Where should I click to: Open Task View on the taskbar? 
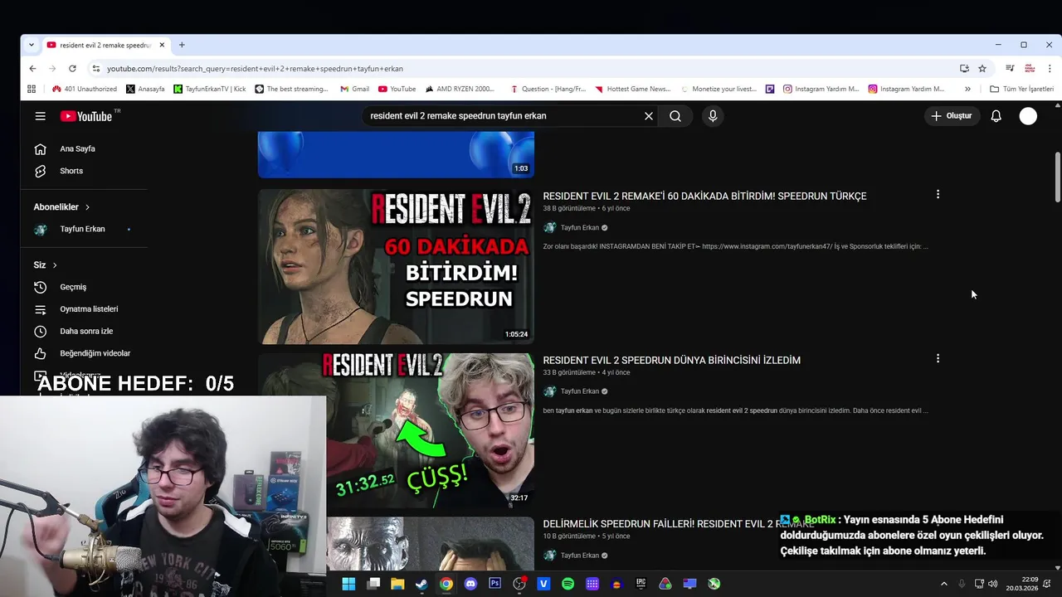[x=373, y=584]
